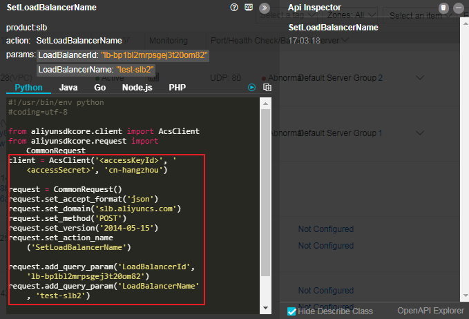Switch to the Node.js tab
The image size is (469, 319).
click(137, 87)
